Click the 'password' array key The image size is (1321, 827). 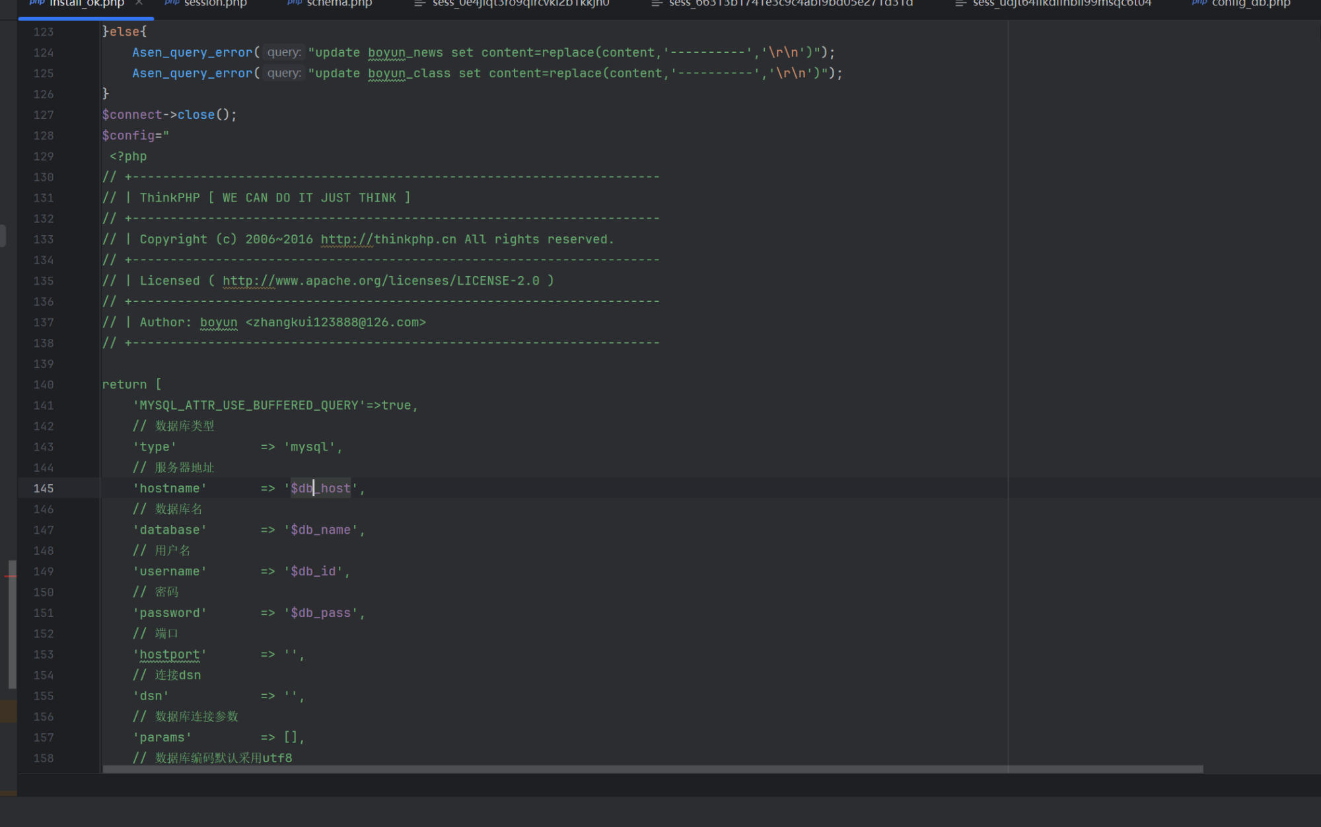pyautogui.click(x=170, y=613)
